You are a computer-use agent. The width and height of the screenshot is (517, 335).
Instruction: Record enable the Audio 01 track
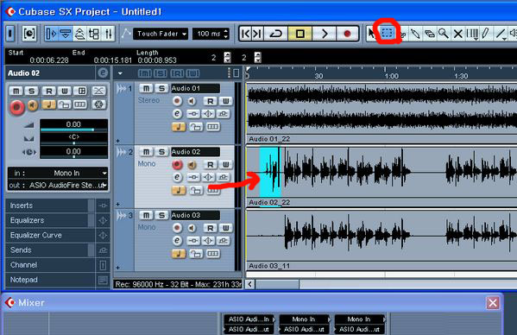tap(178, 101)
